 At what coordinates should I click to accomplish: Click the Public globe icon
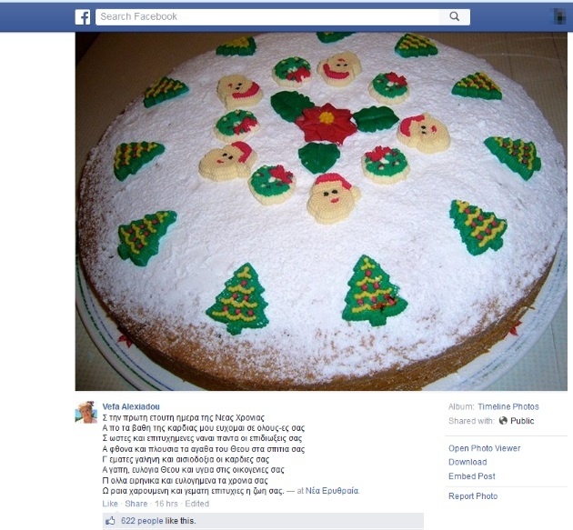click(x=503, y=421)
